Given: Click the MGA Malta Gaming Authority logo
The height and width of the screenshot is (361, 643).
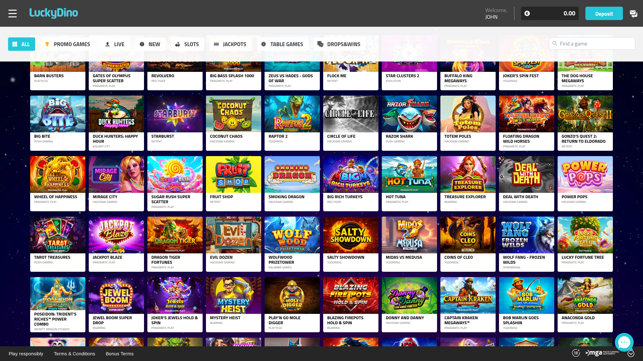Looking at the screenshot, I should tap(602, 353).
